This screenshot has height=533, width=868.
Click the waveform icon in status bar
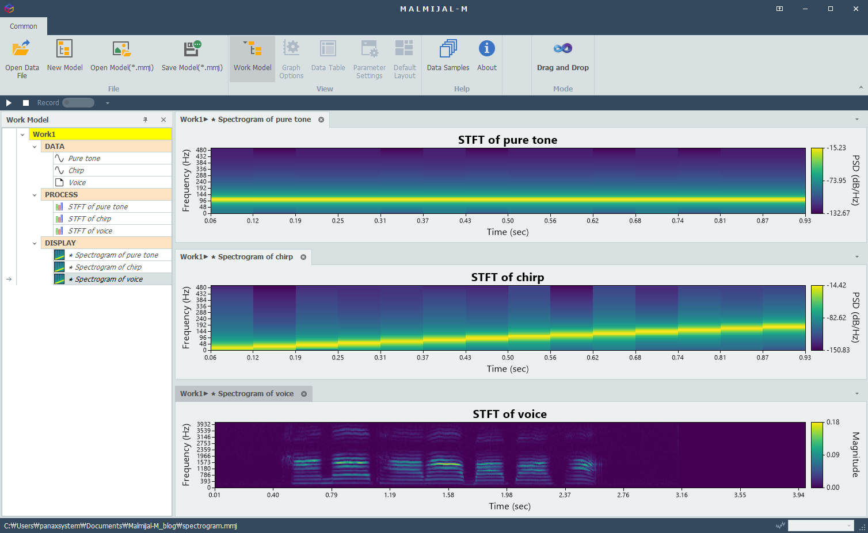pos(781,526)
